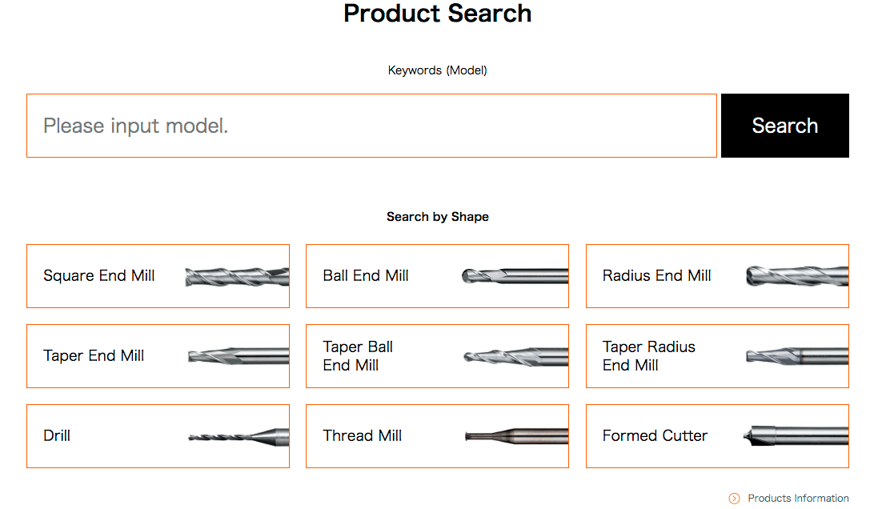Click the black Search button

pyautogui.click(x=785, y=126)
